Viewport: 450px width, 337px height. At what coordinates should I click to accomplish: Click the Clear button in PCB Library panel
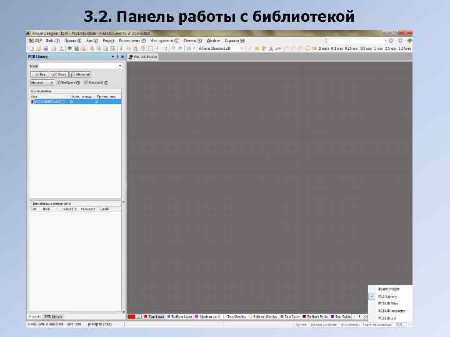click(x=59, y=74)
